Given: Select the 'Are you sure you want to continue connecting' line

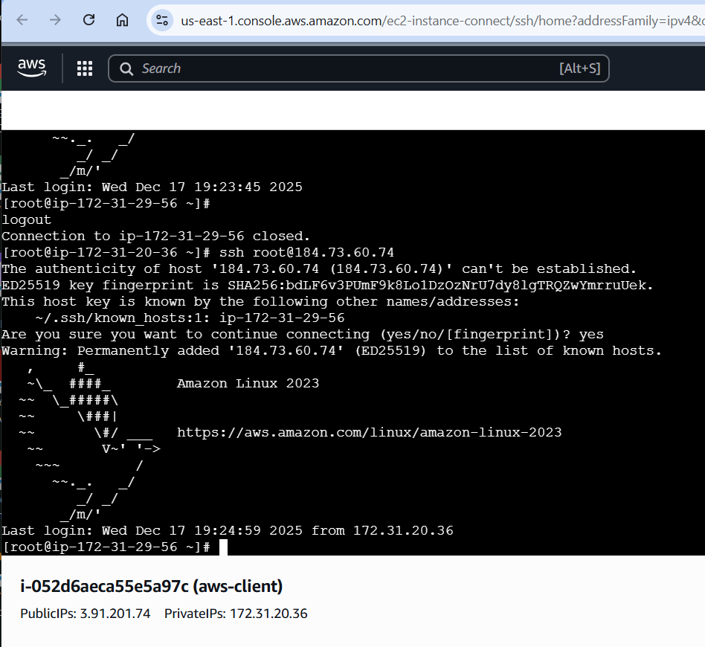Looking at the screenshot, I should [303, 335].
